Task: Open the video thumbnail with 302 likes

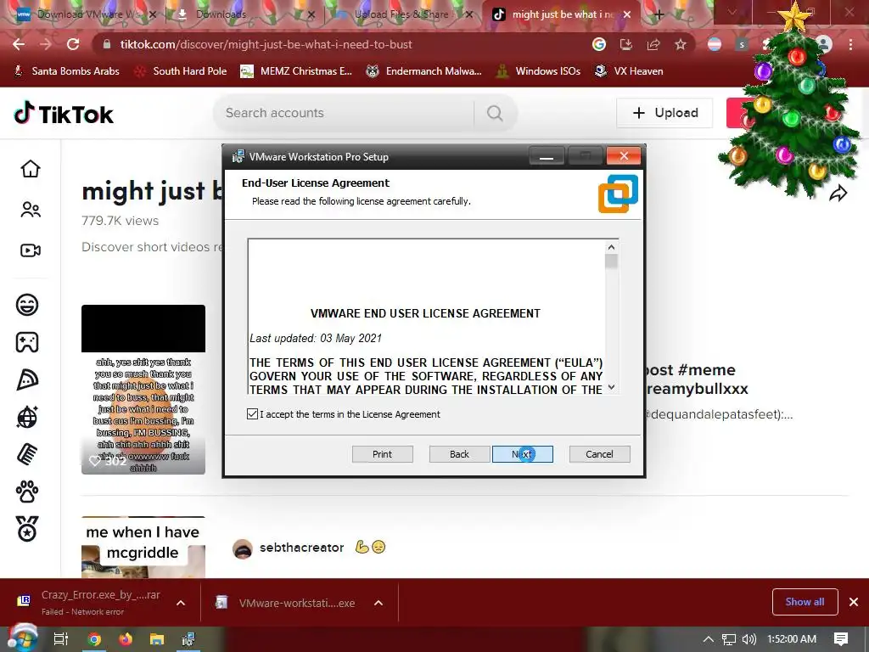Action: pos(143,389)
